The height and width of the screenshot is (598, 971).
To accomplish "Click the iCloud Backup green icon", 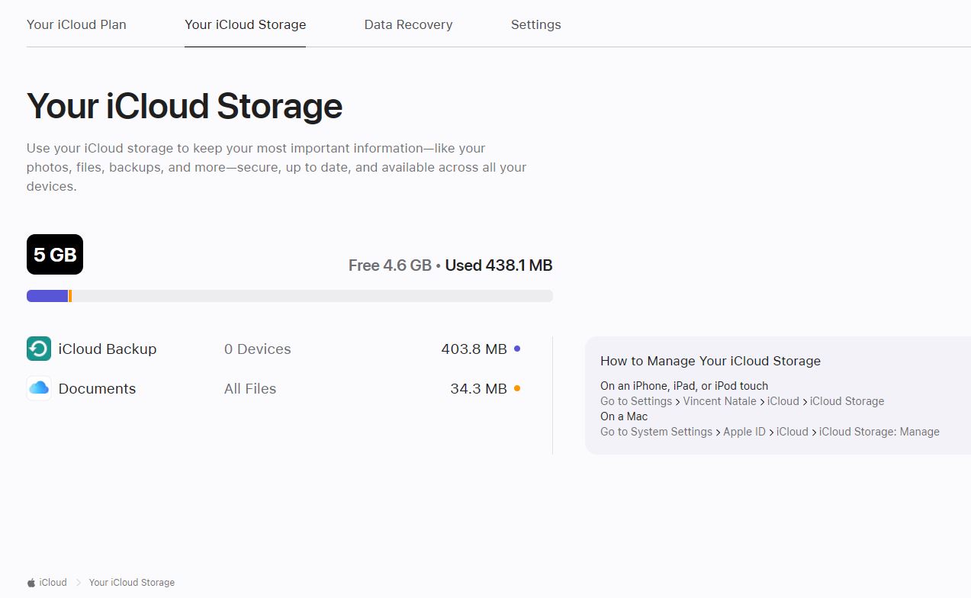I will [x=39, y=349].
